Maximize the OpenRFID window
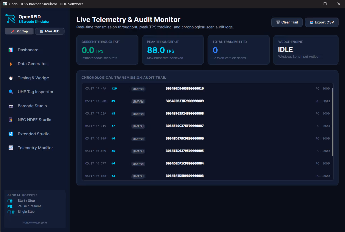This screenshot has width=345, height=232. point(325,4)
